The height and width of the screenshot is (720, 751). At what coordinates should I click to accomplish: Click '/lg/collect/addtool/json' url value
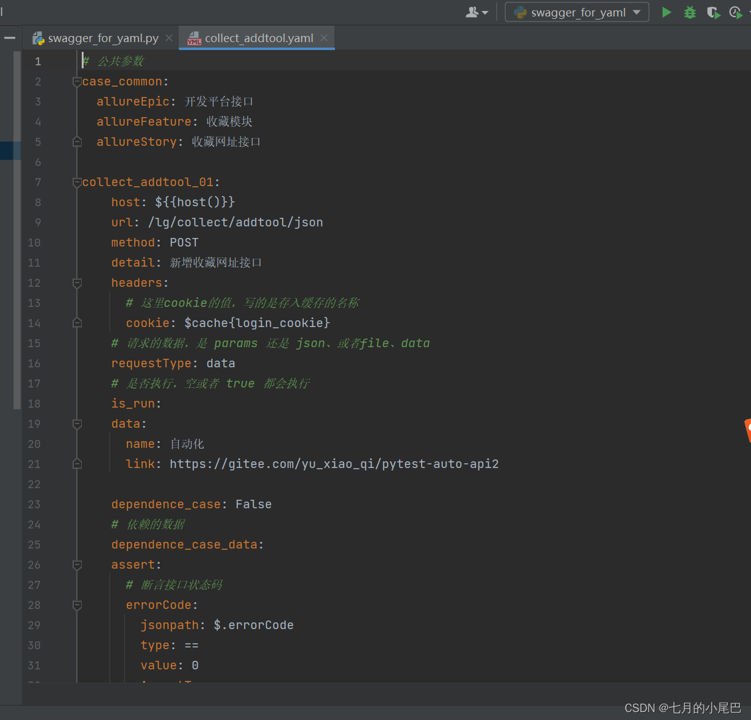point(235,223)
